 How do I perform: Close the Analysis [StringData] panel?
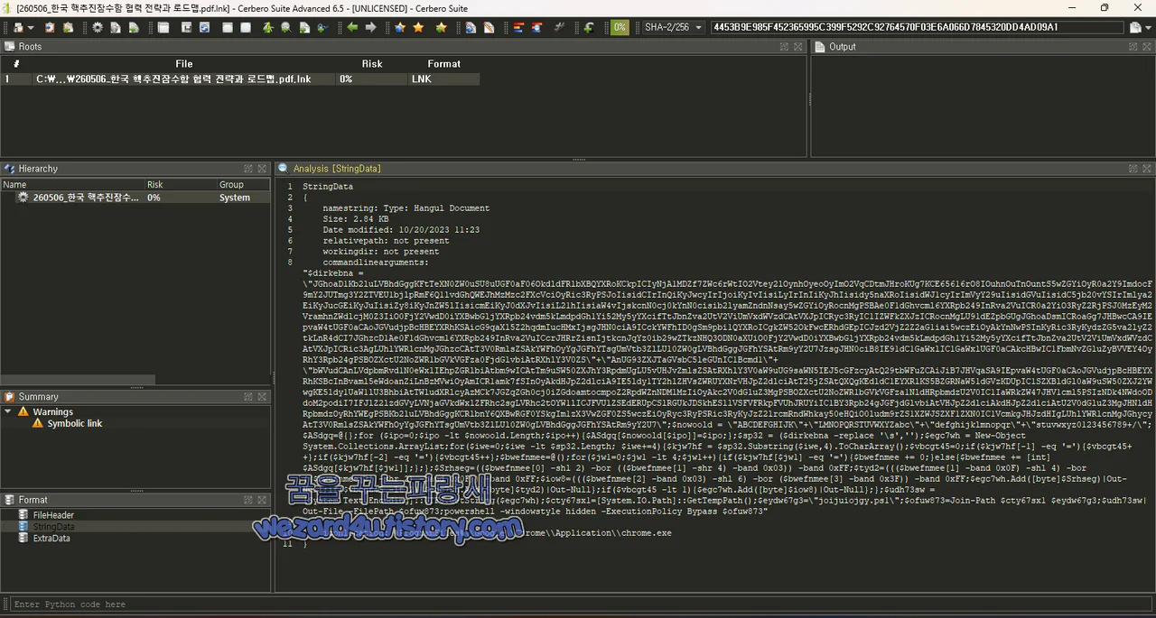pos(1146,169)
